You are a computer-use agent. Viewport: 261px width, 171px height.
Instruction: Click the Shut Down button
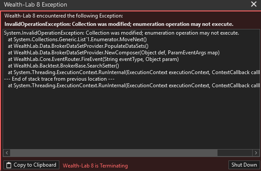click(x=244, y=165)
